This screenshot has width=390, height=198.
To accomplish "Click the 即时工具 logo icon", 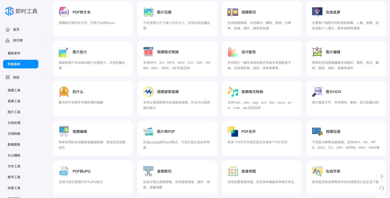I will [x=9, y=11].
